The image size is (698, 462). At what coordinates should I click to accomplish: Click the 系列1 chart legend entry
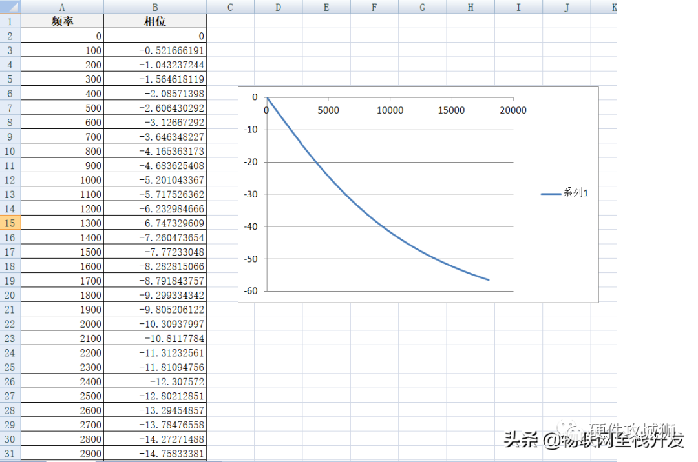[564, 193]
